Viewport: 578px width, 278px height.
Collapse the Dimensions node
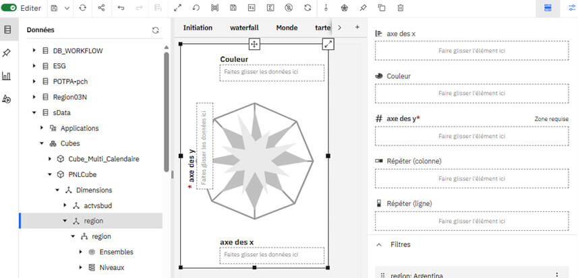coord(57,190)
